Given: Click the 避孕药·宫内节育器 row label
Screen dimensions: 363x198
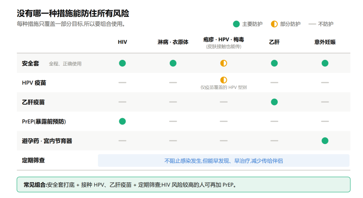Looking at the screenshot, I should (47, 141).
